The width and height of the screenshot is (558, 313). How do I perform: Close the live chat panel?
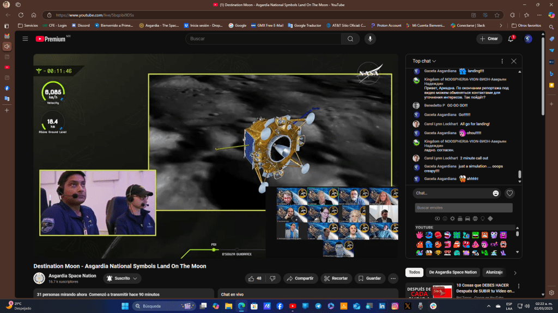click(x=513, y=61)
